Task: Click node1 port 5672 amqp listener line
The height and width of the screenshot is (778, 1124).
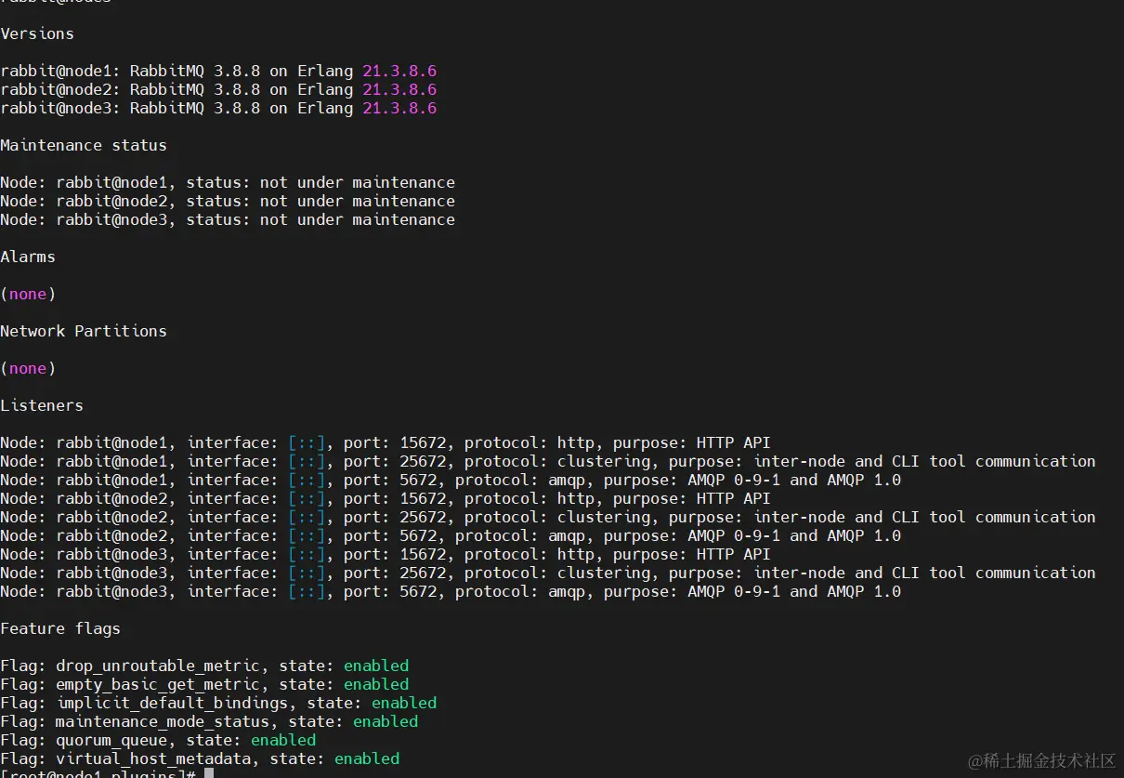Action: click(x=451, y=480)
